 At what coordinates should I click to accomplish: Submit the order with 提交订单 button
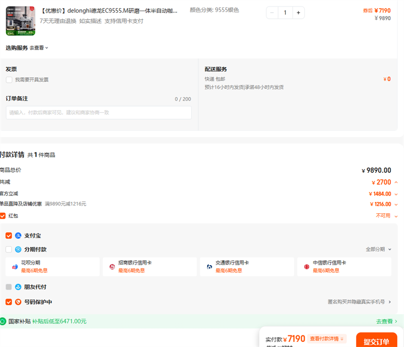(376, 341)
